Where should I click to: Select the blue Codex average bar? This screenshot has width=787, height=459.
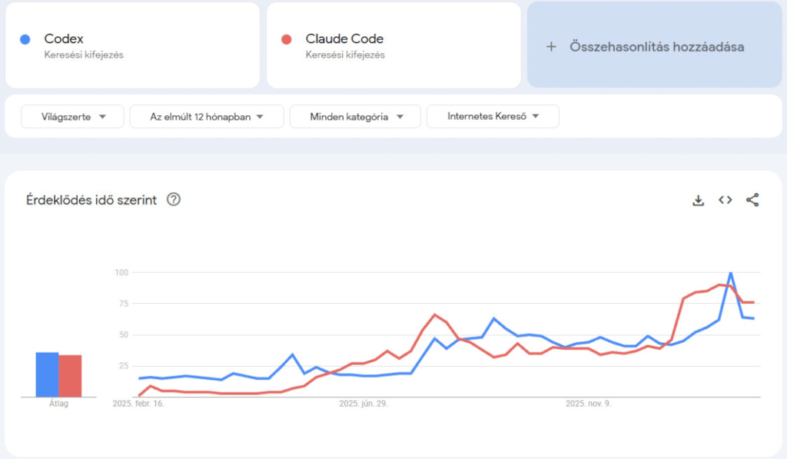[x=47, y=374]
